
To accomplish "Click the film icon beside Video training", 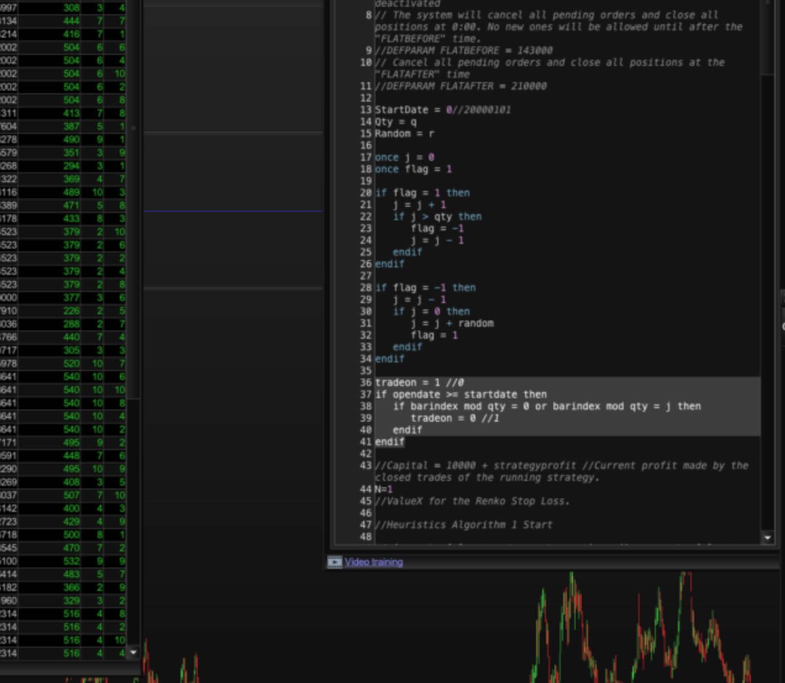I will point(335,562).
